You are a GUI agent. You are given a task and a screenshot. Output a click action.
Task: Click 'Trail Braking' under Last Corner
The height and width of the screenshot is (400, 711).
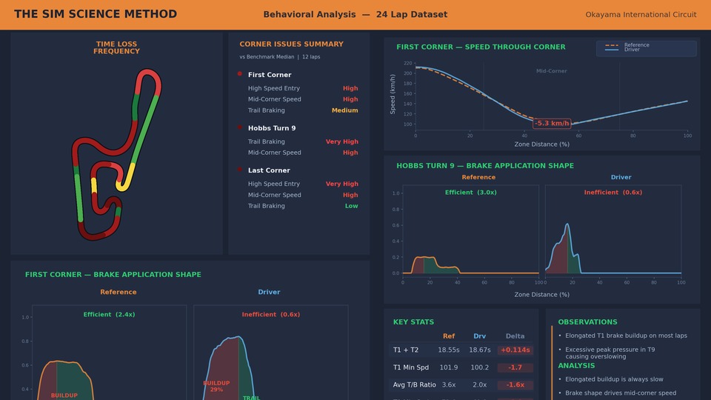pos(266,206)
